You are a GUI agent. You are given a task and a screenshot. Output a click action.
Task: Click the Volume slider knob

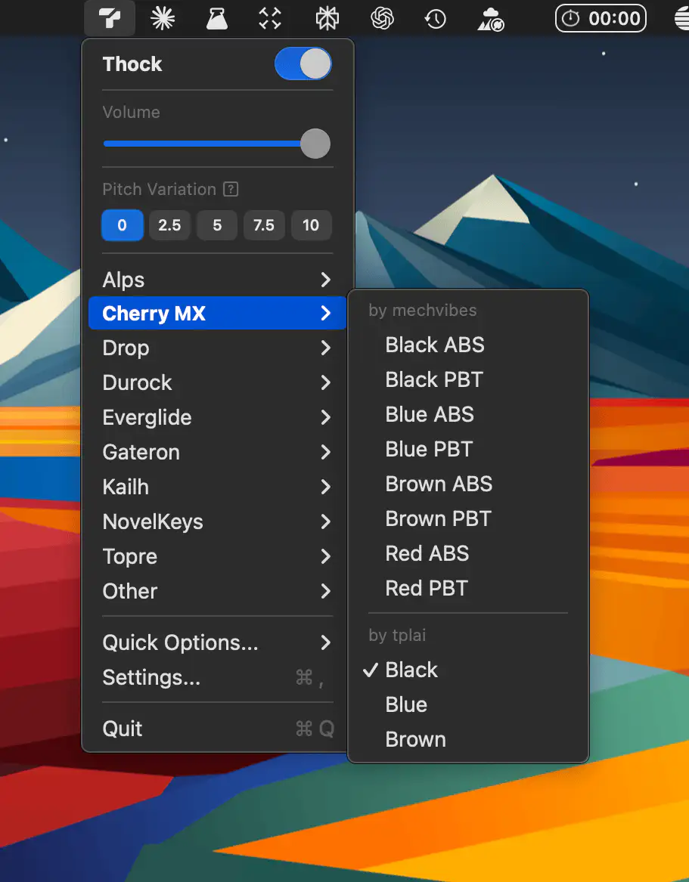coord(315,144)
